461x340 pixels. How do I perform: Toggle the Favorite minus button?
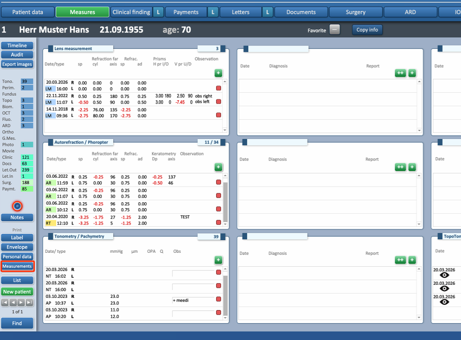coord(335,29)
